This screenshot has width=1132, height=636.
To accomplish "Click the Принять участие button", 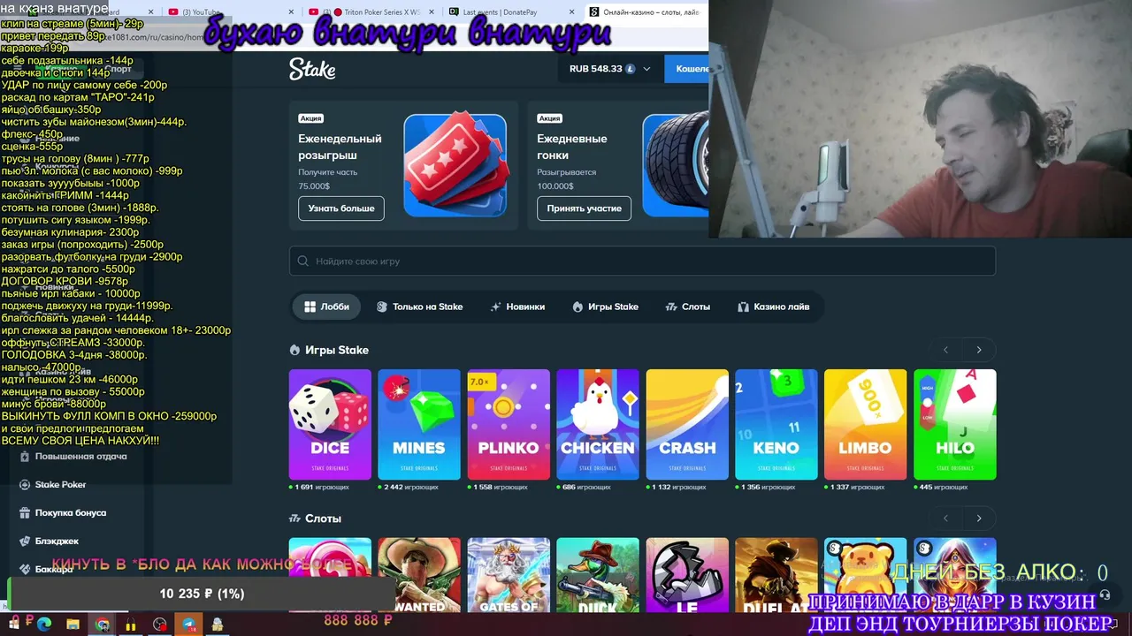I will tap(584, 208).
